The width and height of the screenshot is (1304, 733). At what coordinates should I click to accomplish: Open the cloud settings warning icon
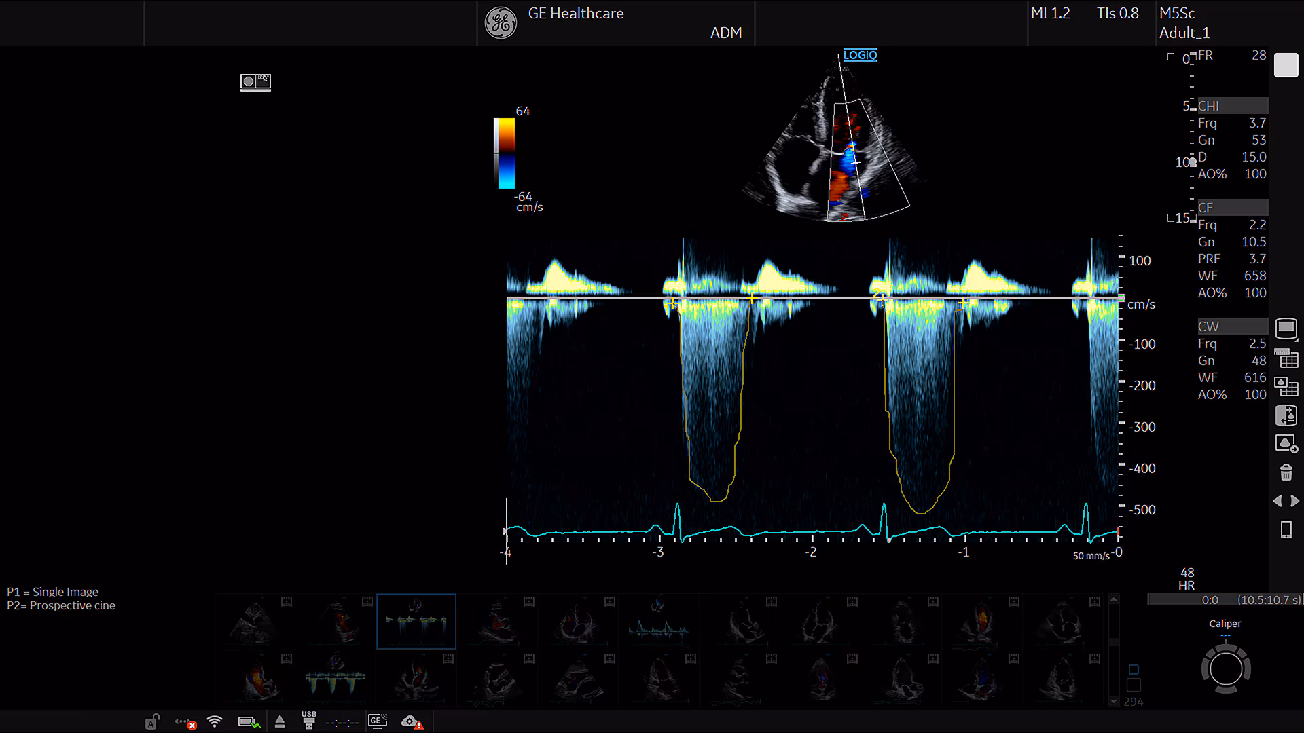pos(412,722)
